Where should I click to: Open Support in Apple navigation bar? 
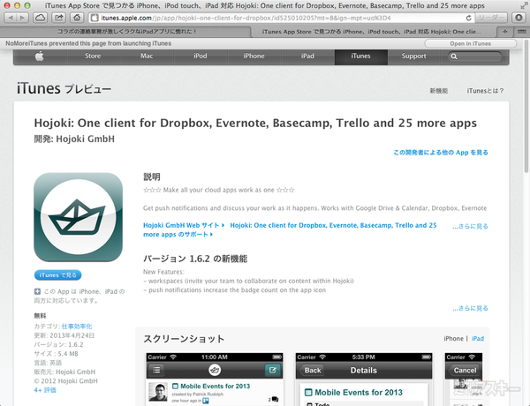pos(413,56)
